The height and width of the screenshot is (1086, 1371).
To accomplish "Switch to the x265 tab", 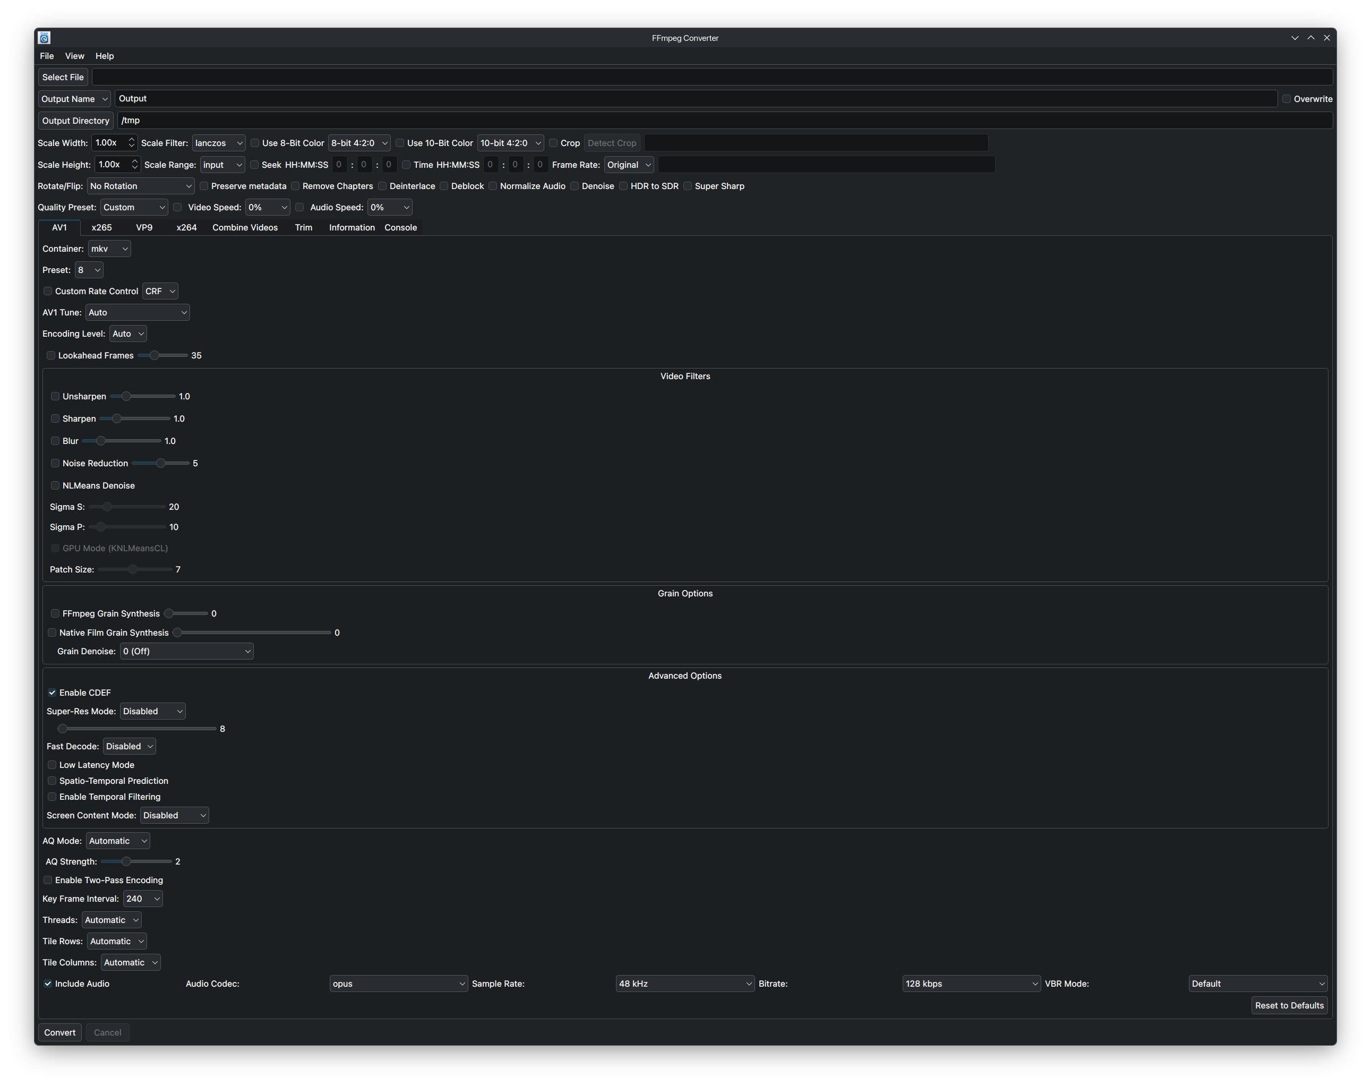I will coord(102,228).
